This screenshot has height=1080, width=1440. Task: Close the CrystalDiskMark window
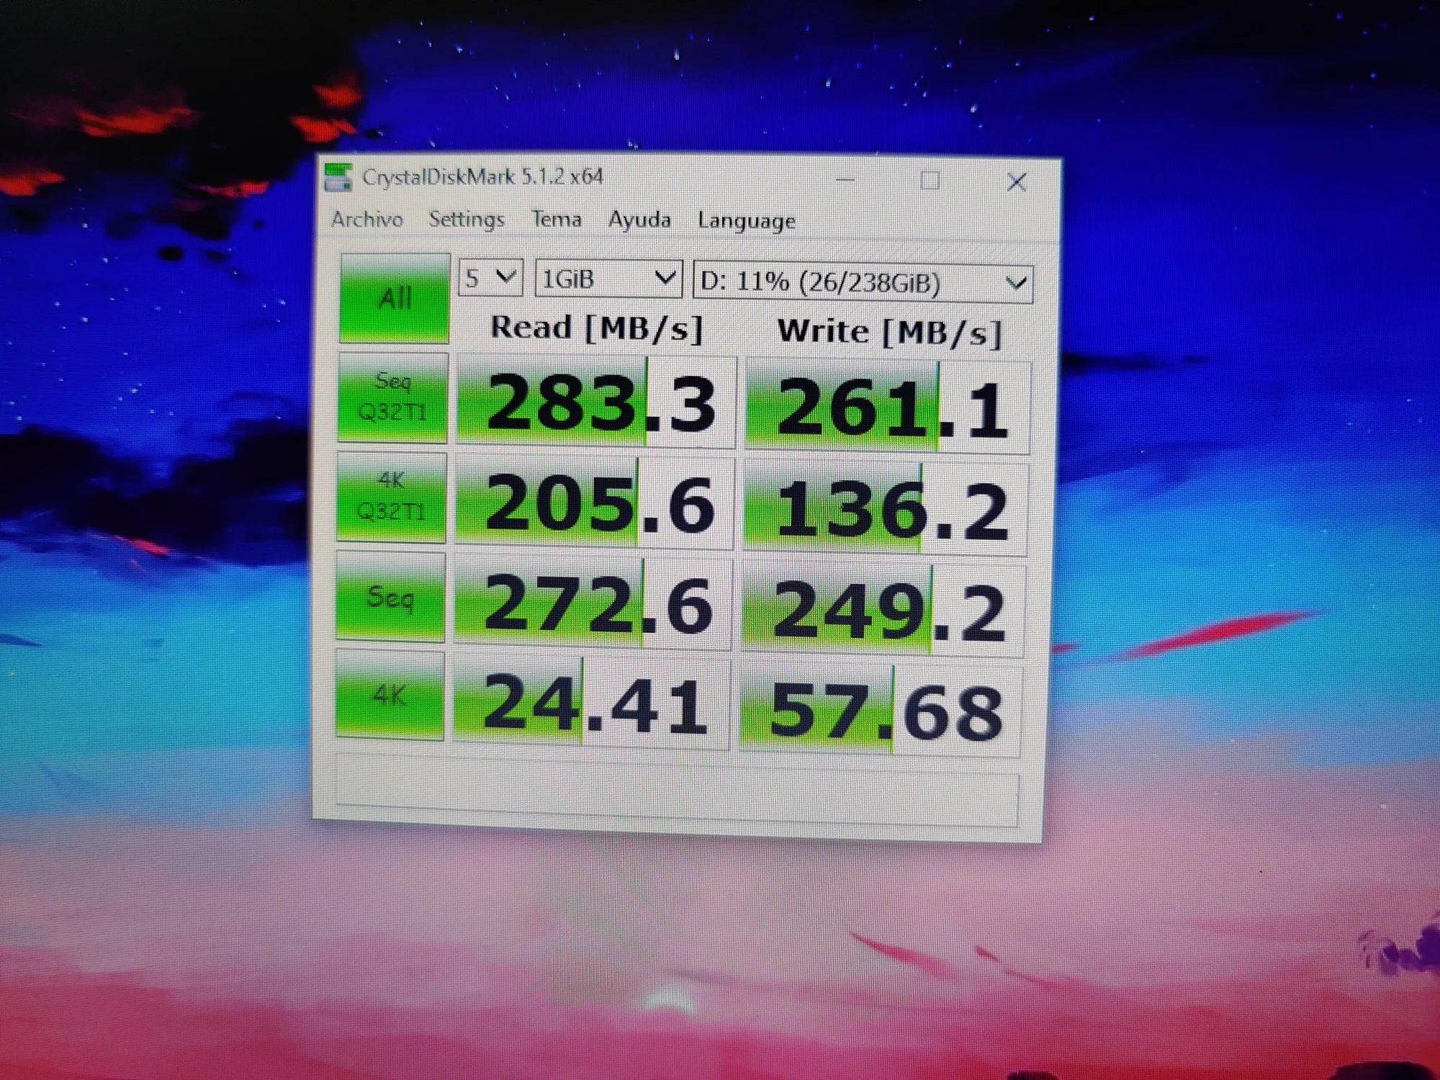[x=1016, y=182]
